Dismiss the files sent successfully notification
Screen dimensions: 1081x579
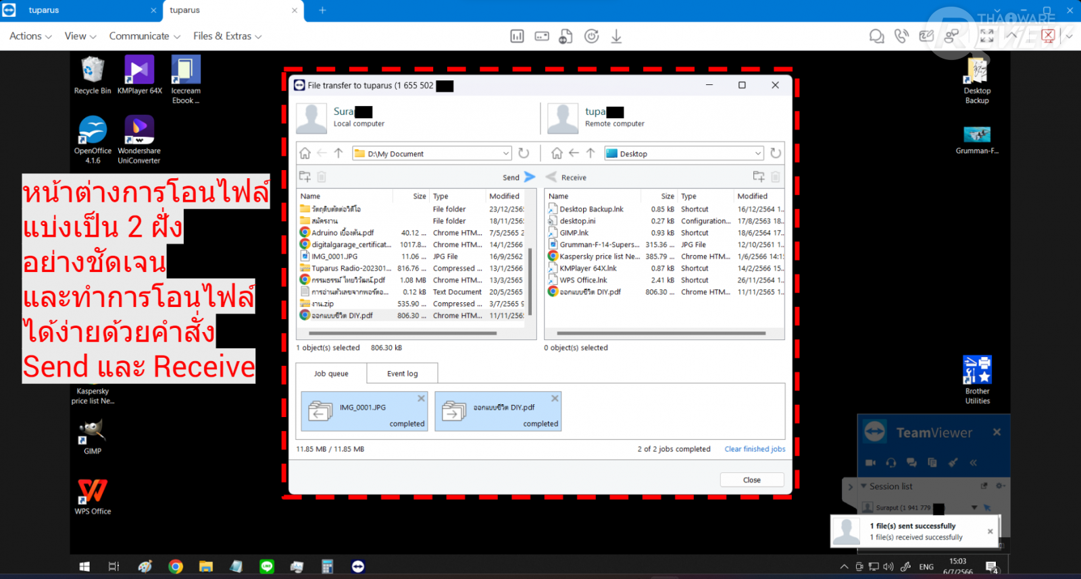tap(990, 531)
